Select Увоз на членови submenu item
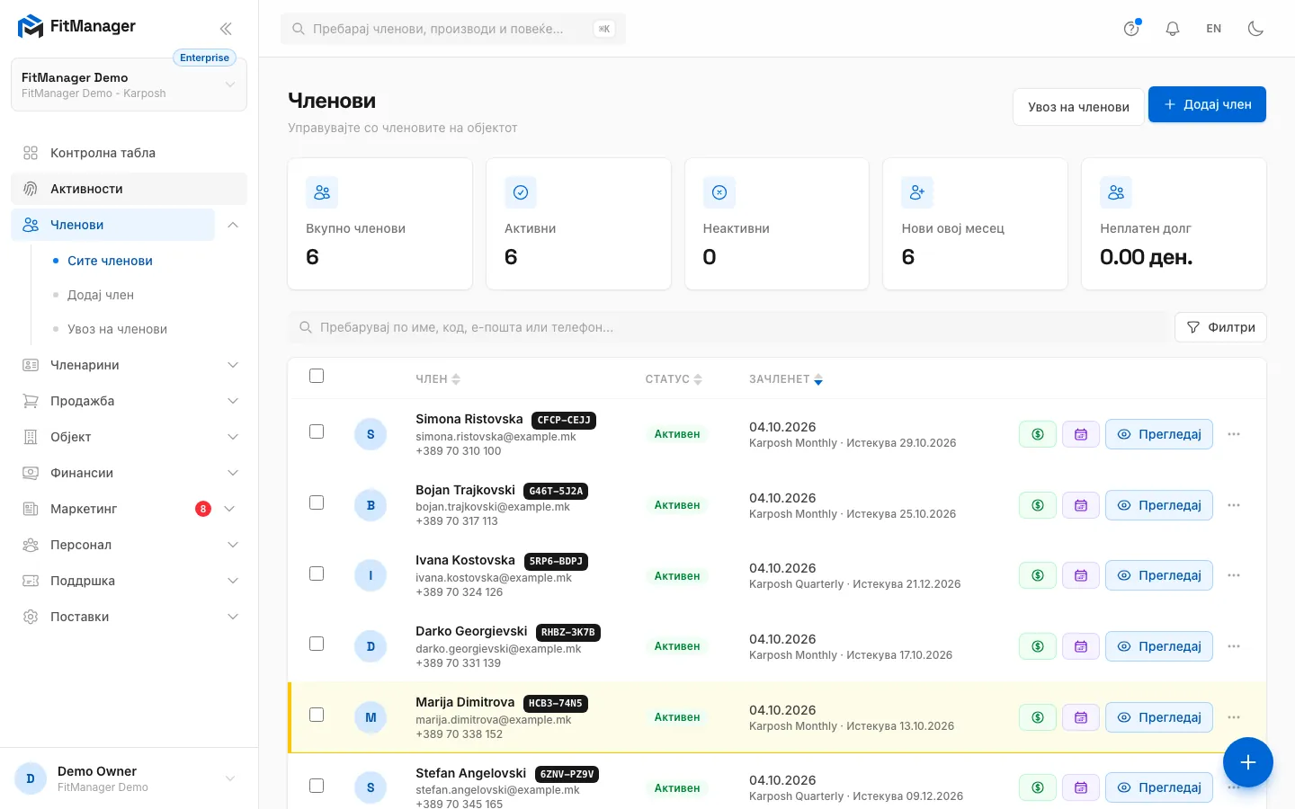 (117, 329)
